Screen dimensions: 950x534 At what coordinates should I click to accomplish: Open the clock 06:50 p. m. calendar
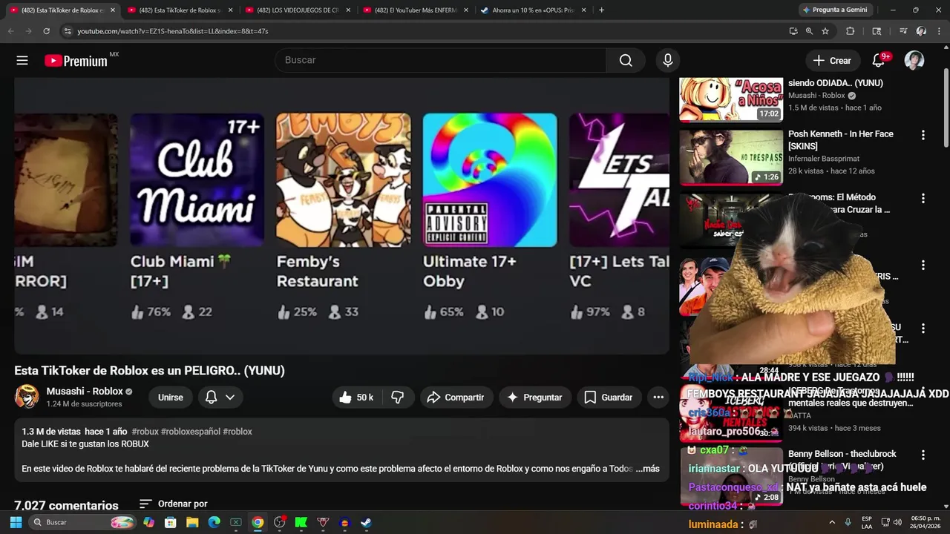point(926,522)
